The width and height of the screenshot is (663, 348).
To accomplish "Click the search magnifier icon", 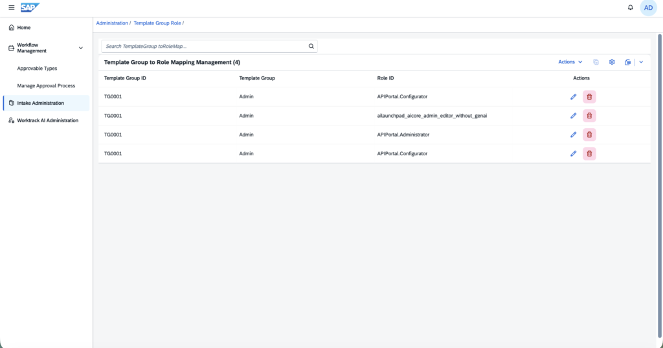I will [x=311, y=47].
